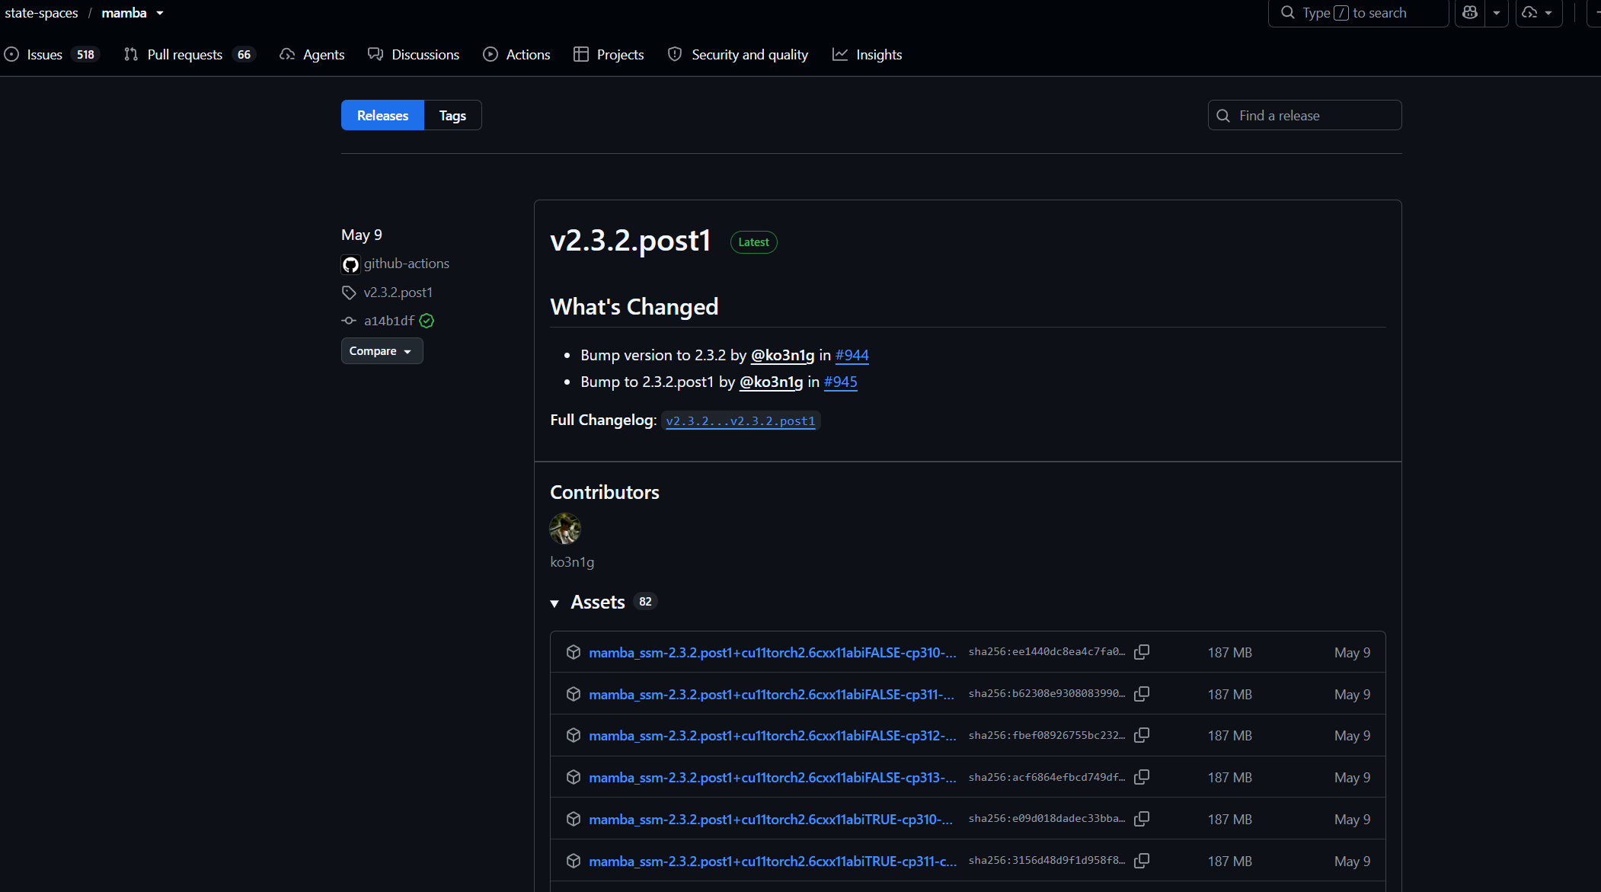Click the @ko3n1g mention in version bump line
Image resolution: width=1601 pixels, height=892 pixels.
(x=783, y=355)
